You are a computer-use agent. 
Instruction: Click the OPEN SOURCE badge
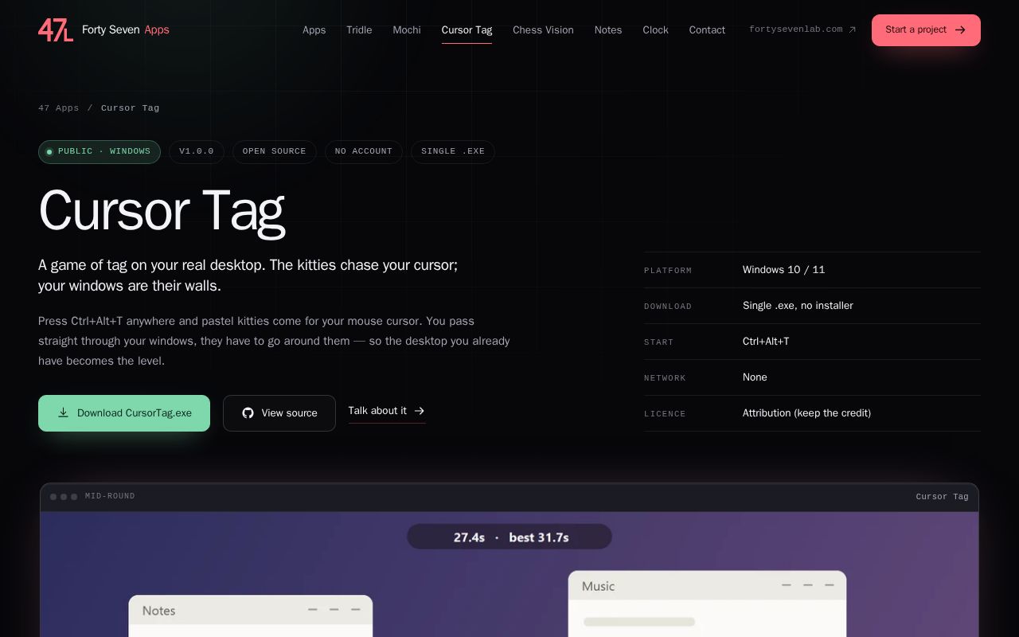pyautogui.click(x=275, y=152)
